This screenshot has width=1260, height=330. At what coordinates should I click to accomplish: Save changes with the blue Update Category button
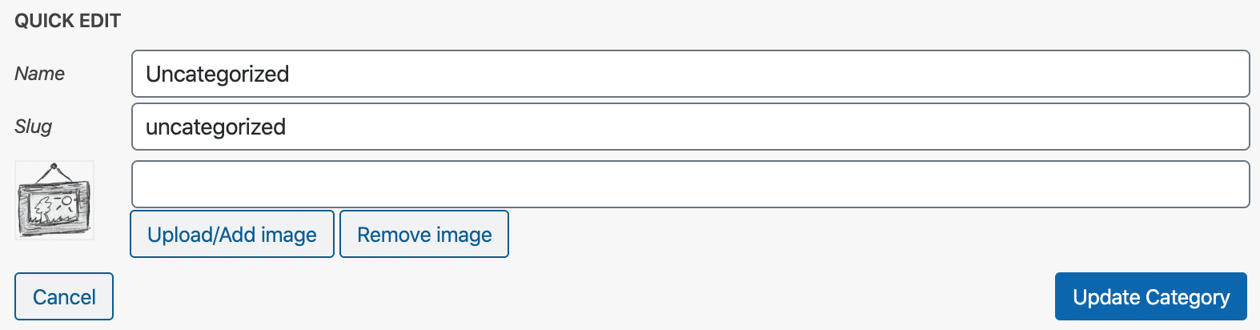(x=1150, y=296)
